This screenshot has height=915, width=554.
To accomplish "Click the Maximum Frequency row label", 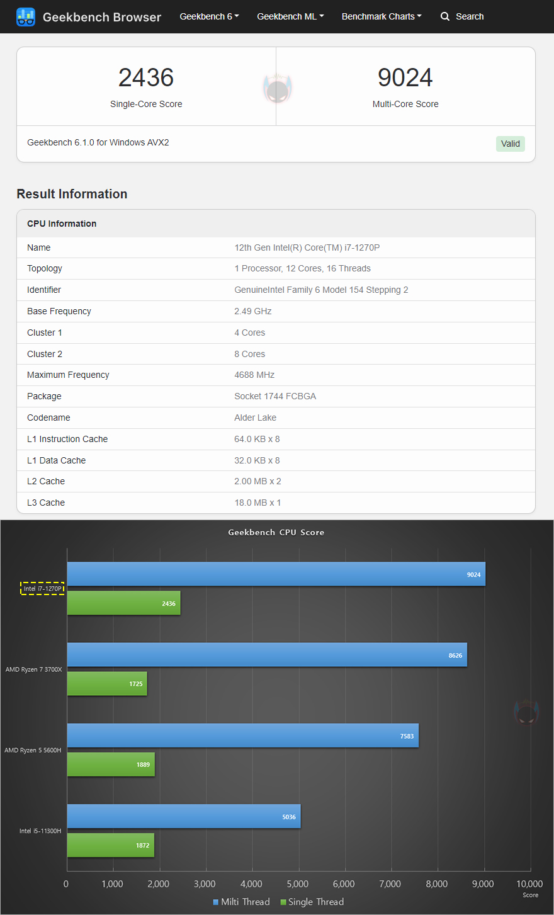I will point(68,375).
